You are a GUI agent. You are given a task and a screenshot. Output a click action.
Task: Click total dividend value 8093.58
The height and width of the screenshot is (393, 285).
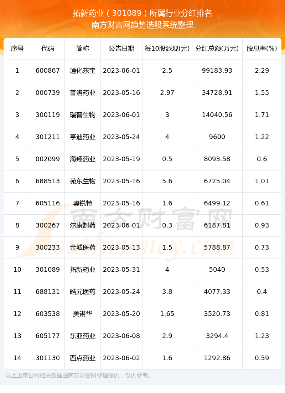tap(217, 159)
